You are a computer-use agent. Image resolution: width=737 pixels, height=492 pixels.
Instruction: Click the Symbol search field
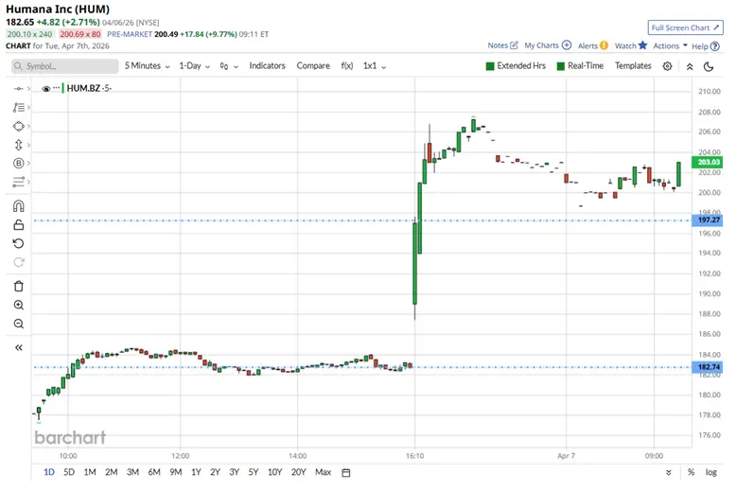pyautogui.click(x=65, y=66)
